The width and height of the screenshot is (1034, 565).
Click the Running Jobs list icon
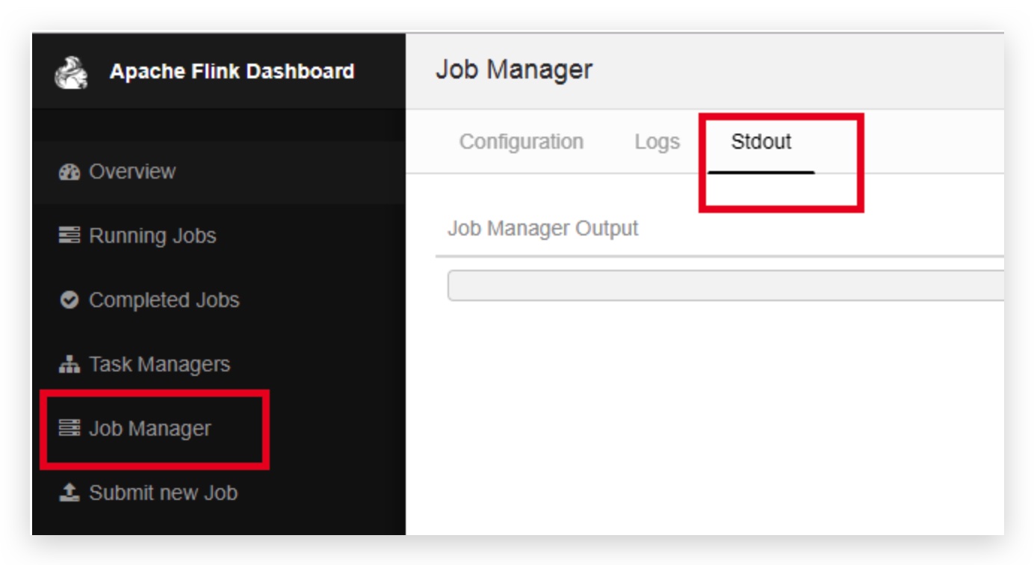(69, 235)
